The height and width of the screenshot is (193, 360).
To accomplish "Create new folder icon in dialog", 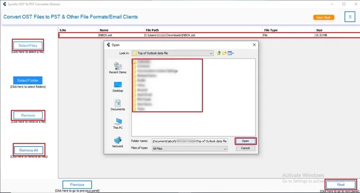I will coord(224,53).
